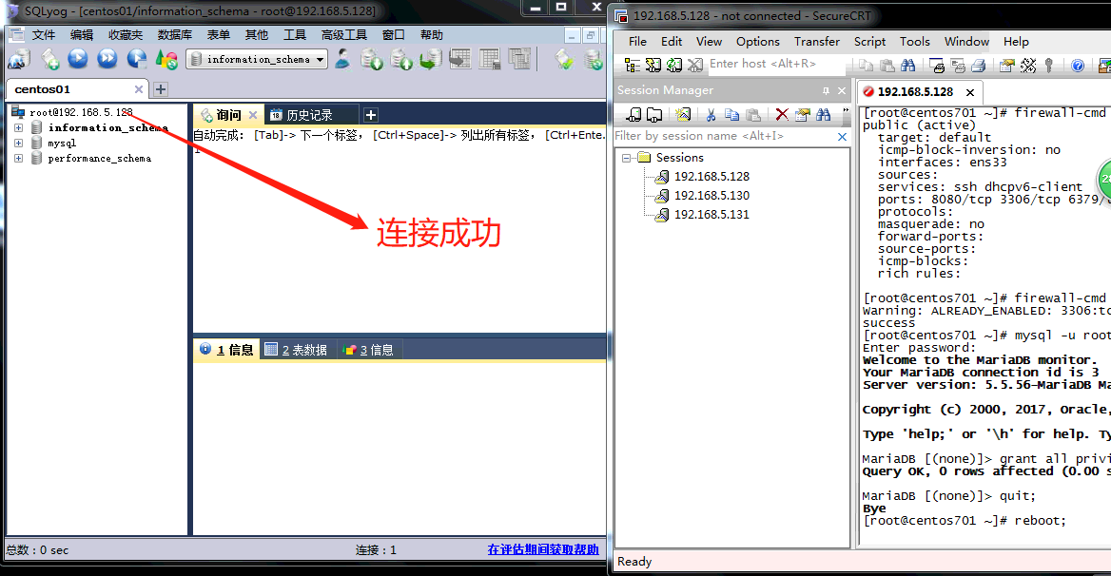Click execute and edit resultset icon
The width and height of the screenshot is (1111, 576).
136,60
